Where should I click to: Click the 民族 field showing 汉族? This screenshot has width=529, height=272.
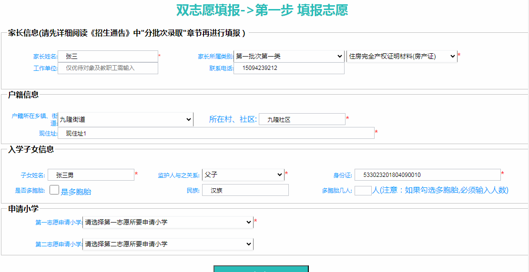(x=245, y=190)
